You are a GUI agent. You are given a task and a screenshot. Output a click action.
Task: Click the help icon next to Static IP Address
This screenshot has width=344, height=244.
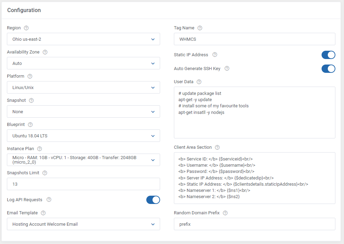[215, 55]
